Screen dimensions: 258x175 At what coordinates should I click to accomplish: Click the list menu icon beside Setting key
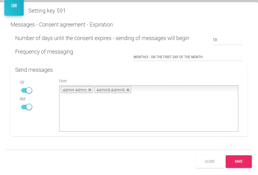click(x=14, y=6)
